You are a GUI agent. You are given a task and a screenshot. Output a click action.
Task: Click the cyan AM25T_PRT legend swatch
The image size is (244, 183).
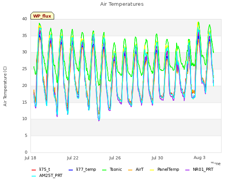point(34,176)
